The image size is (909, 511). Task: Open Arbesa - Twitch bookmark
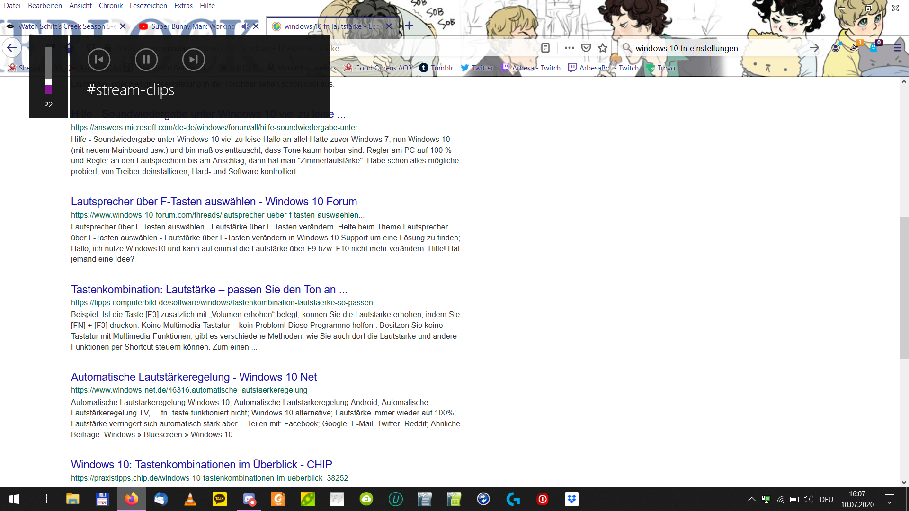531,68
